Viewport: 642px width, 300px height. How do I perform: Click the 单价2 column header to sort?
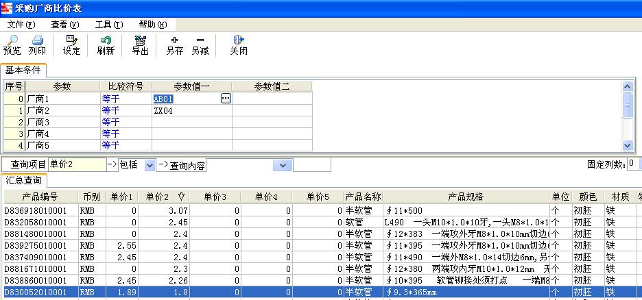pos(160,197)
